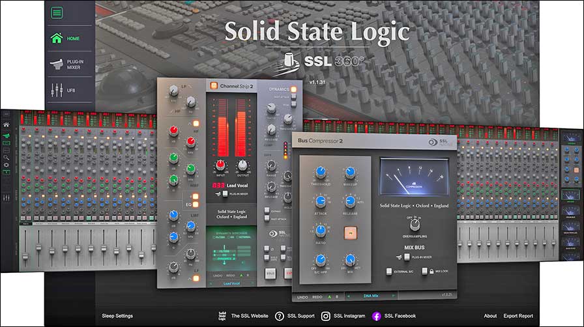Open the DNA Mix preset selector
The image size is (584, 327).
(371, 296)
